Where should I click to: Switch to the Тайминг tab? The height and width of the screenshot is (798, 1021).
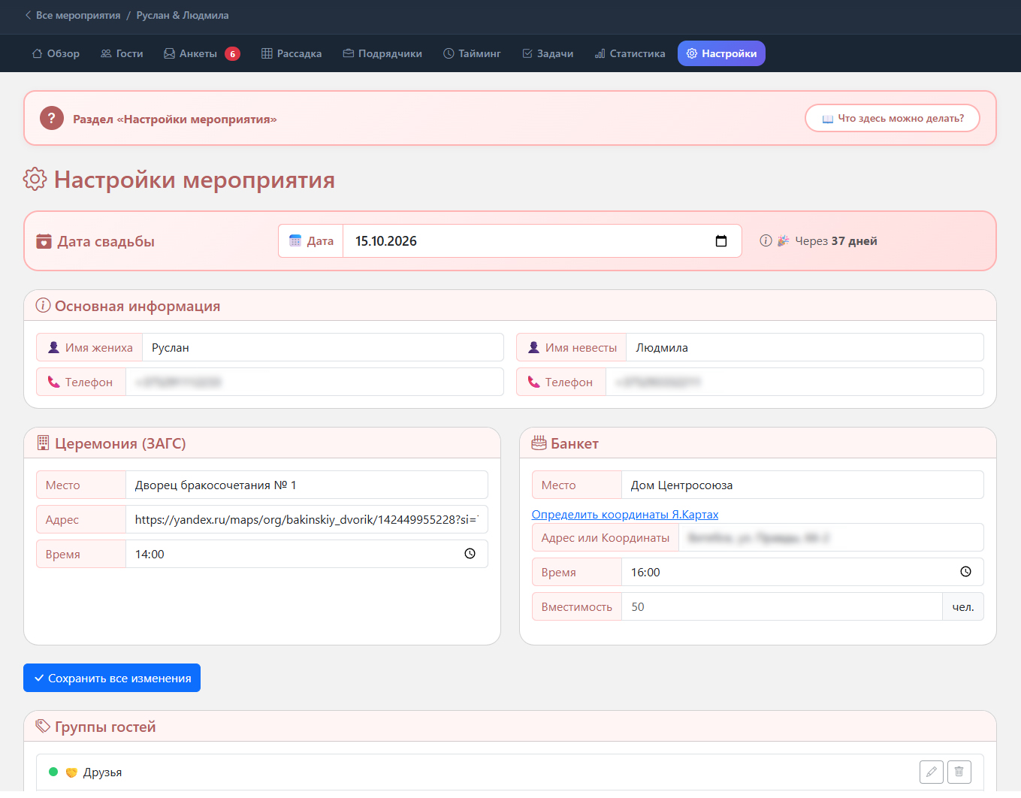[472, 53]
